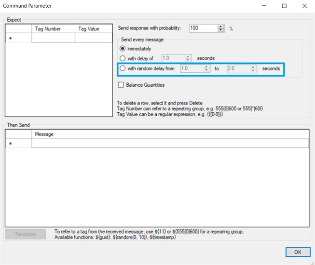This screenshot has height=265, width=315.
Task: Select the 'with delay of' radio option
Action: click(x=123, y=58)
